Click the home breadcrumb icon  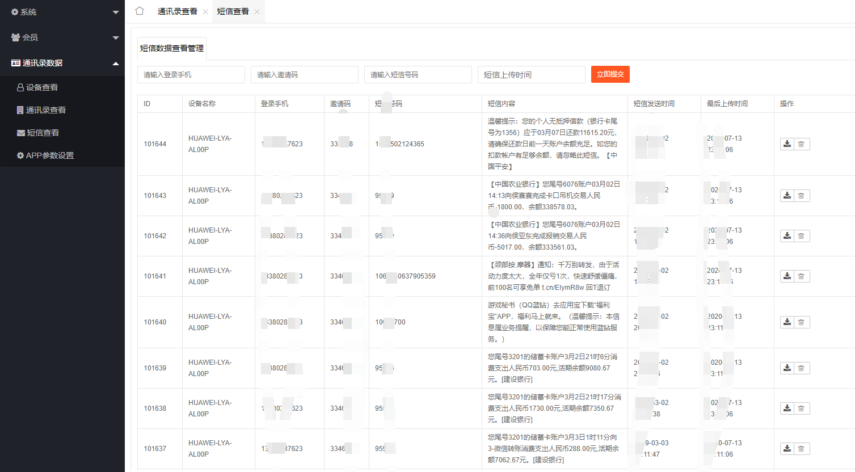click(x=140, y=10)
